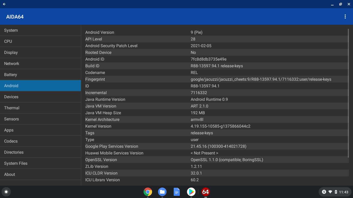Image resolution: width=353 pixels, height=198 pixels.
Task: Select the security patch date 2021-02-05
Action: (201, 46)
